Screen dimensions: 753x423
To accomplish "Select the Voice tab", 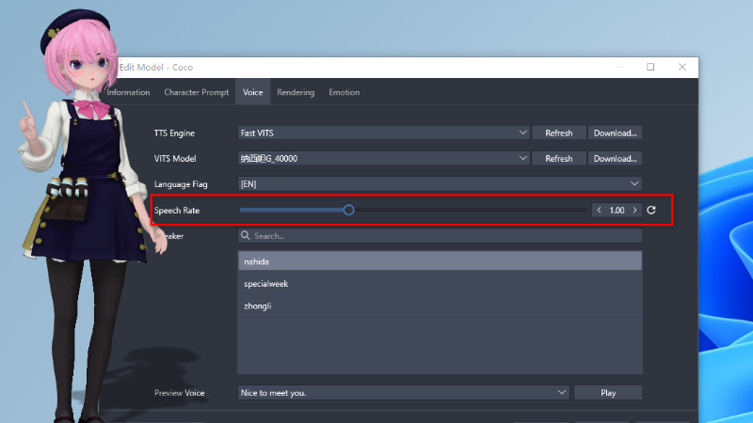I will point(252,92).
